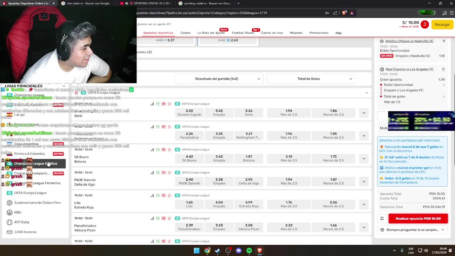Open Real Espana vs Los Angeles FC link
The width and height of the screenshot is (455, 256).
tap(409, 69)
